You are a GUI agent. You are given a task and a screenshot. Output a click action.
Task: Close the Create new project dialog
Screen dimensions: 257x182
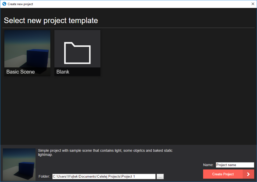(253, 4)
